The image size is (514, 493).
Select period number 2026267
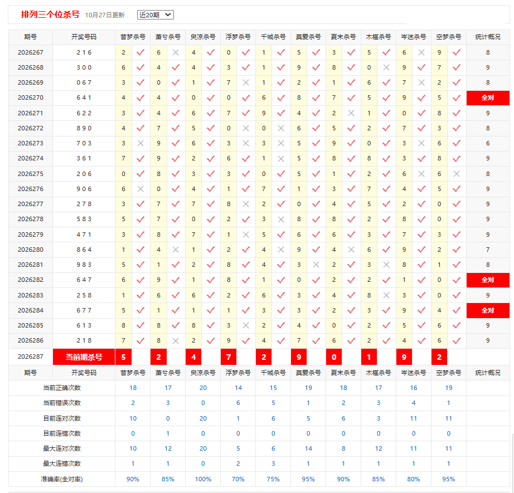point(31,52)
